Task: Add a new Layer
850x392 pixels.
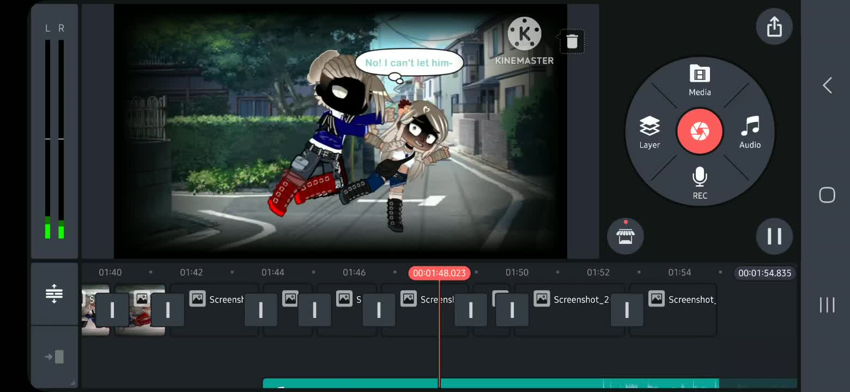Action: click(x=649, y=132)
